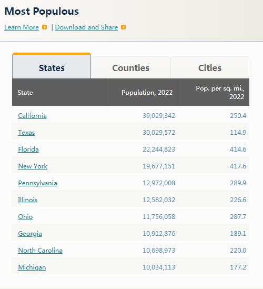
Task: Open the North Carolina state link
Action: click(x=41, y=251)
